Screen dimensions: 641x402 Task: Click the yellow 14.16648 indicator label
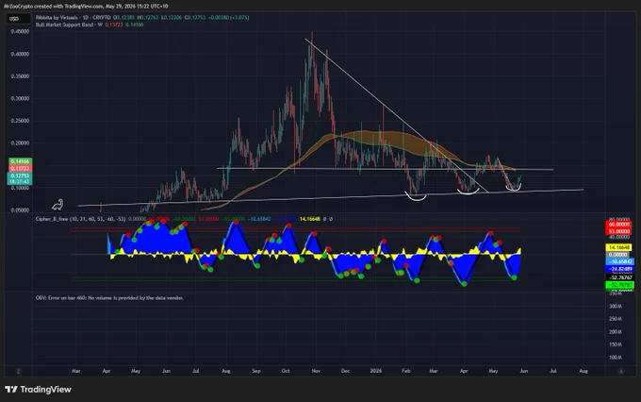(619, 247)
